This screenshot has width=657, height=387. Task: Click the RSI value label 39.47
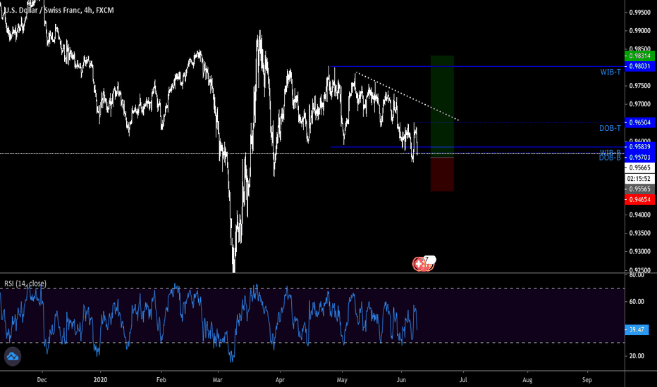[637, 330]
